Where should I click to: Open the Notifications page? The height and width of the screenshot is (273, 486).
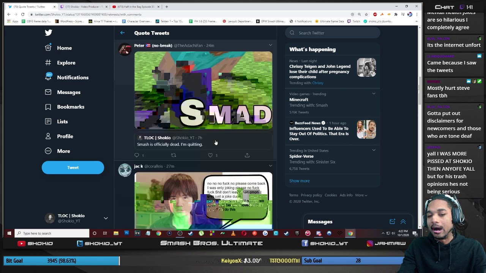point(66,77)
